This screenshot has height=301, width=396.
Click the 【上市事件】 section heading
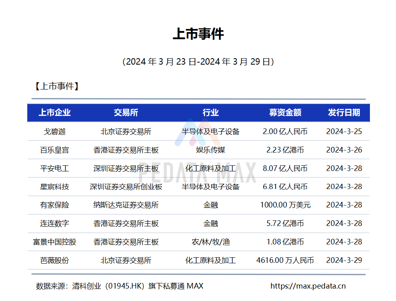point(57,86)
